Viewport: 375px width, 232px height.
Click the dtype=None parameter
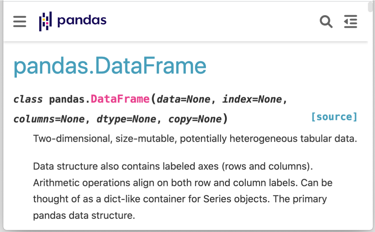(126, 119)
